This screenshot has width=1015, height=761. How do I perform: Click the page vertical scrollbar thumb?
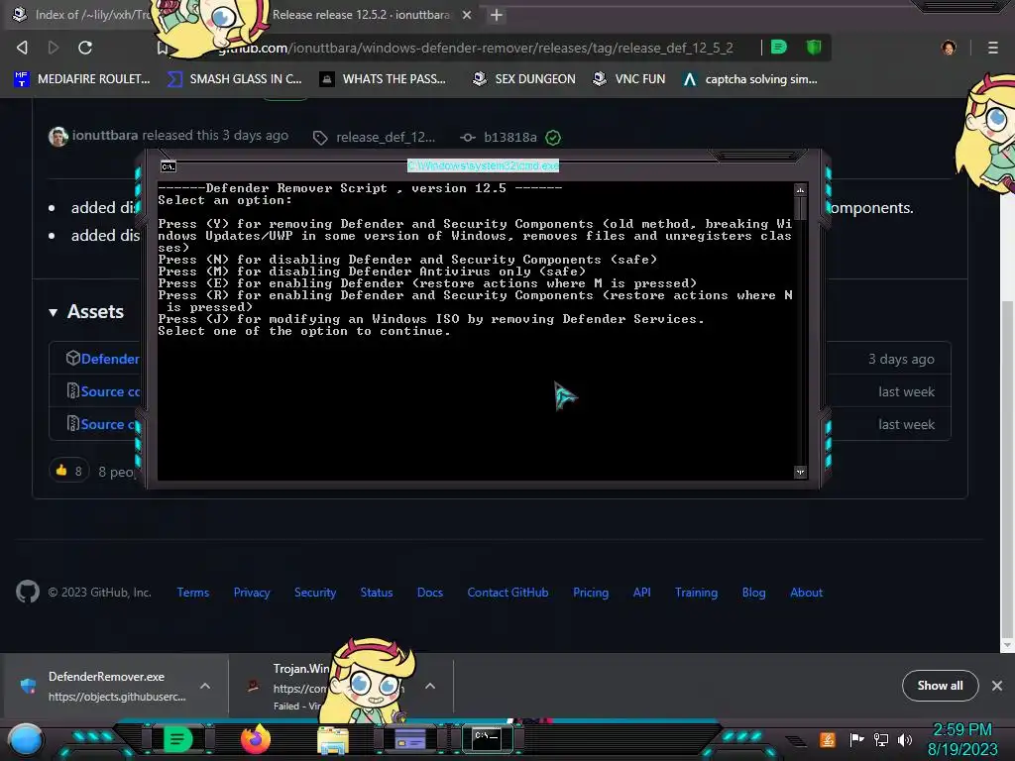[1007, 468]
